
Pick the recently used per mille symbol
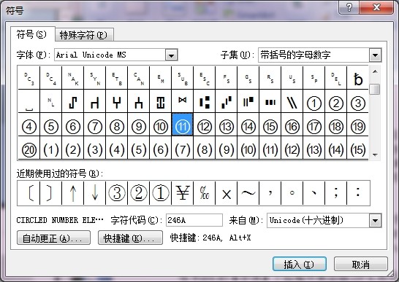(x=205, y=193)
